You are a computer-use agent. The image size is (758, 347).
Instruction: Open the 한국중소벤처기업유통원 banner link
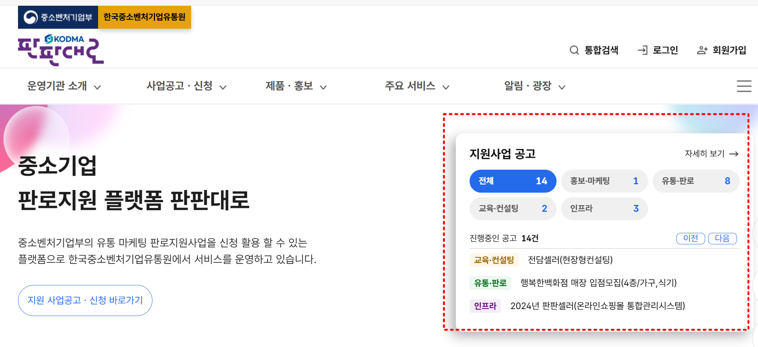[144, 17]
